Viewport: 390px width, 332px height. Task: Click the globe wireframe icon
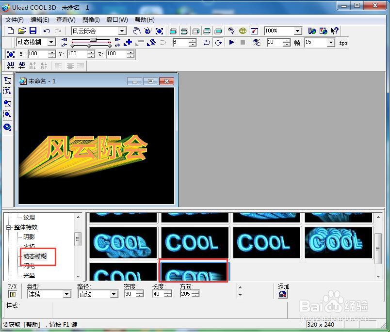(243, 31)
